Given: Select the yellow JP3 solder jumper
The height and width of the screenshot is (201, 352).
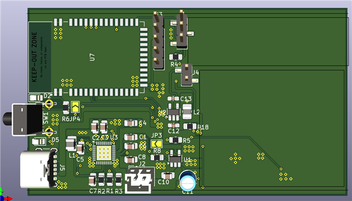Looking at the screenshot, I should 156,143.
